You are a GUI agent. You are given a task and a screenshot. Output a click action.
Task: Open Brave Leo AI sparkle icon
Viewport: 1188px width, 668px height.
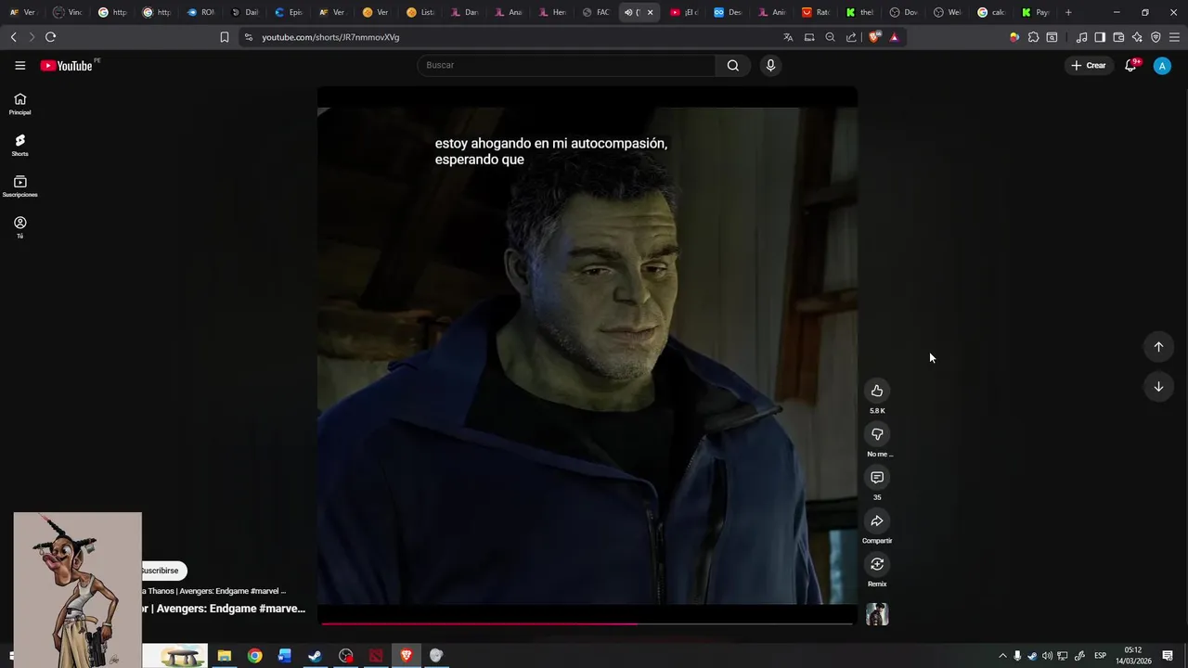coord(1137,37)
